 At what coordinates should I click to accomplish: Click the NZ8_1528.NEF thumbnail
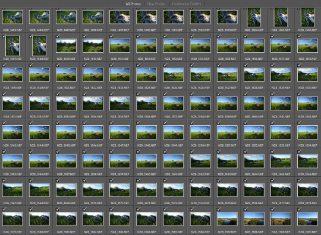pyautogui.click(x=254, y=75)
